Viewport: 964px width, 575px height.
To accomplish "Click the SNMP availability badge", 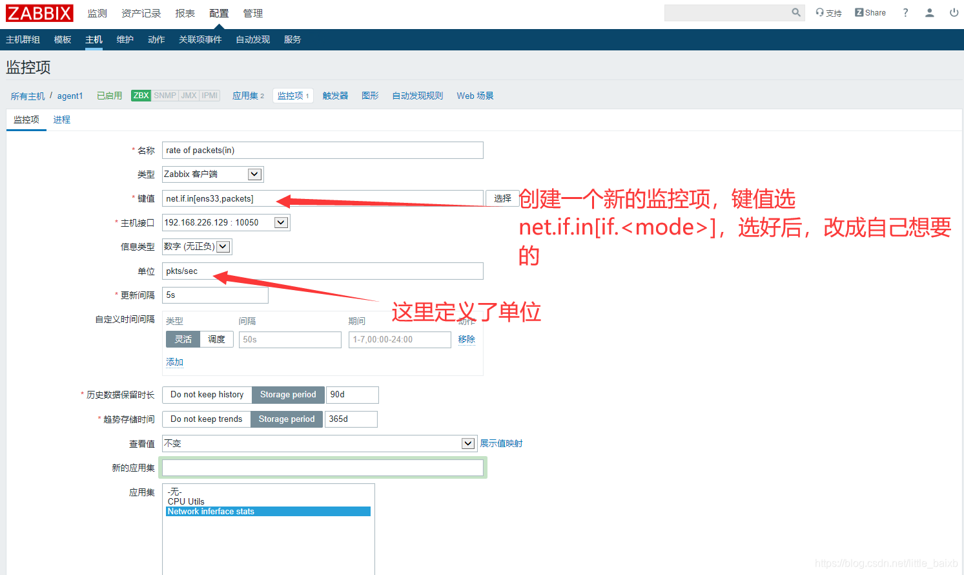I will pyautogui.click(x=165, y=96).
